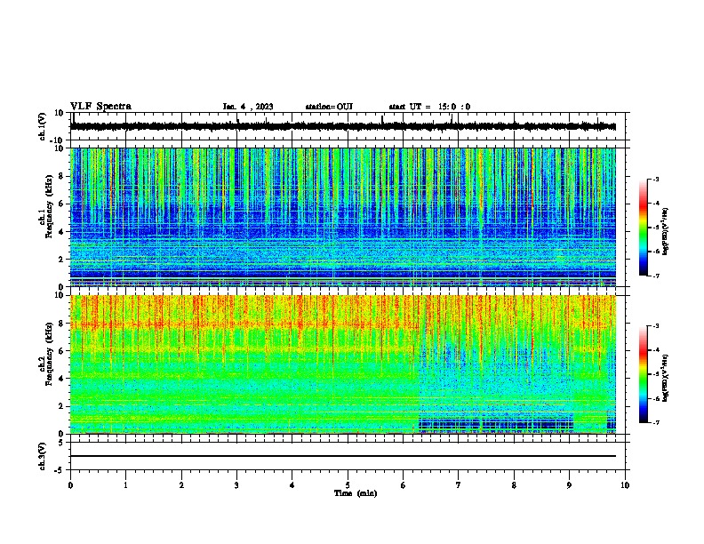704x544 pixels.
Task: Click the ch.1 "Frequency (kHz)" axis label
Action: click(x=49, y=206)
